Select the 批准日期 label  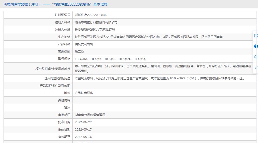click(x=64, y=122)
